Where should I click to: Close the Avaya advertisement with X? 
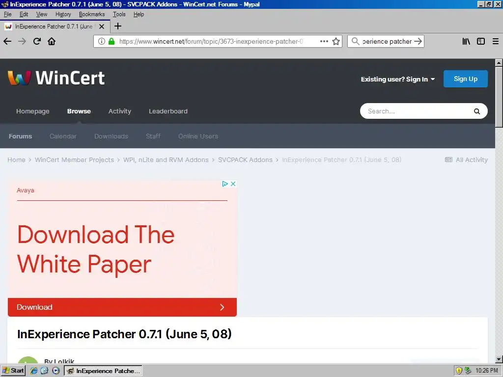click(x=233, y=184)
